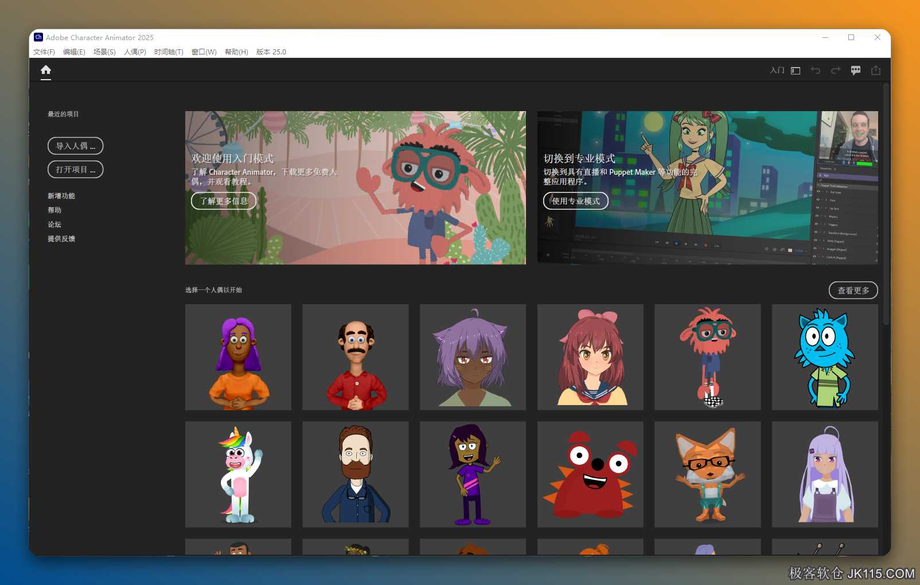
Task: Select the red spiky monster puppet
Action: (x=591, y=474)
